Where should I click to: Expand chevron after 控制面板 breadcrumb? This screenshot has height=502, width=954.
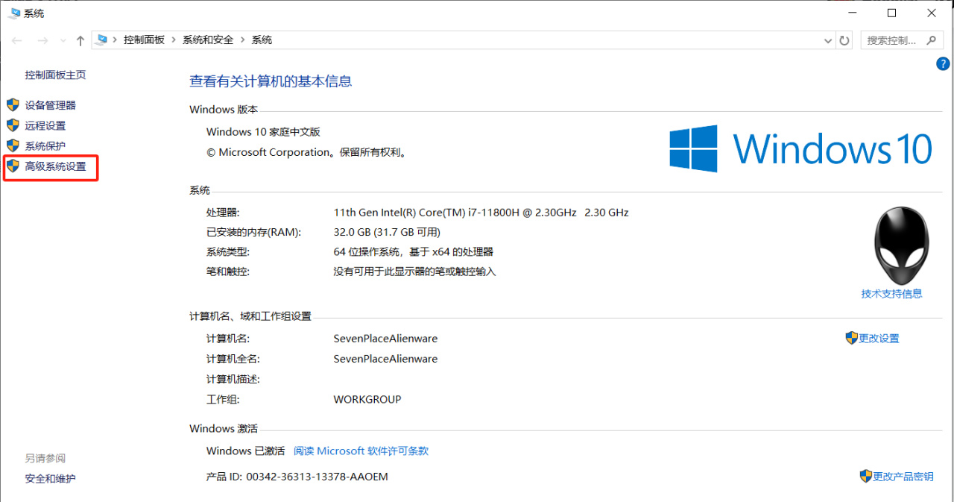174,40
